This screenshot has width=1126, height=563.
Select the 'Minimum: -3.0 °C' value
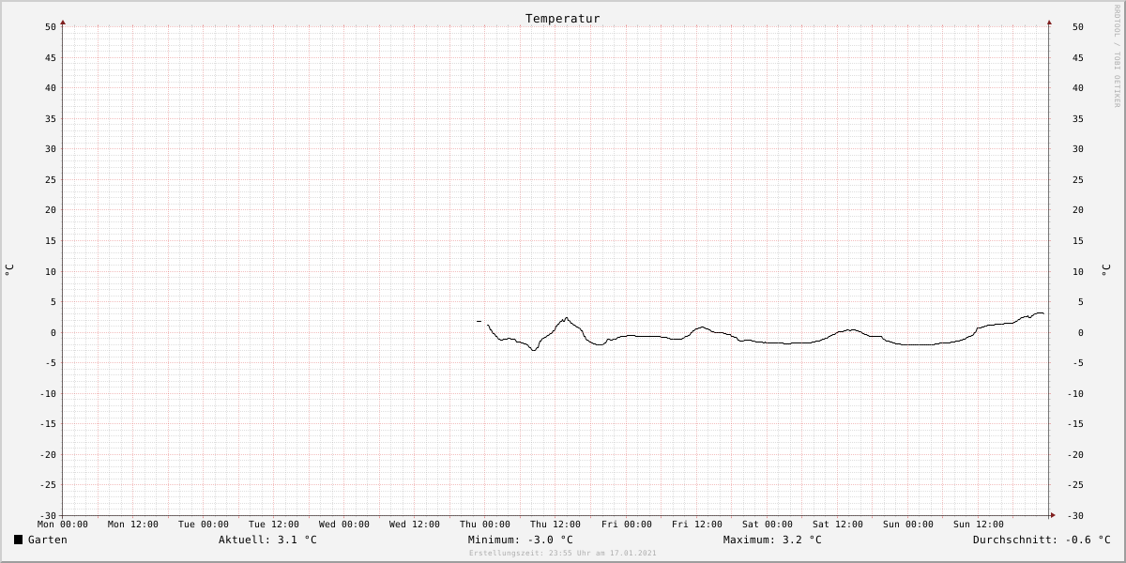521,540
